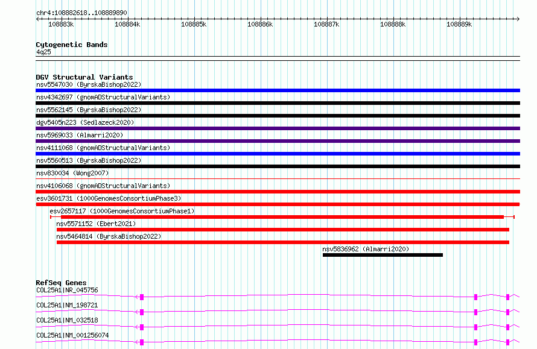Click the blue bar of nsv4111068

[x=278, y=154]
